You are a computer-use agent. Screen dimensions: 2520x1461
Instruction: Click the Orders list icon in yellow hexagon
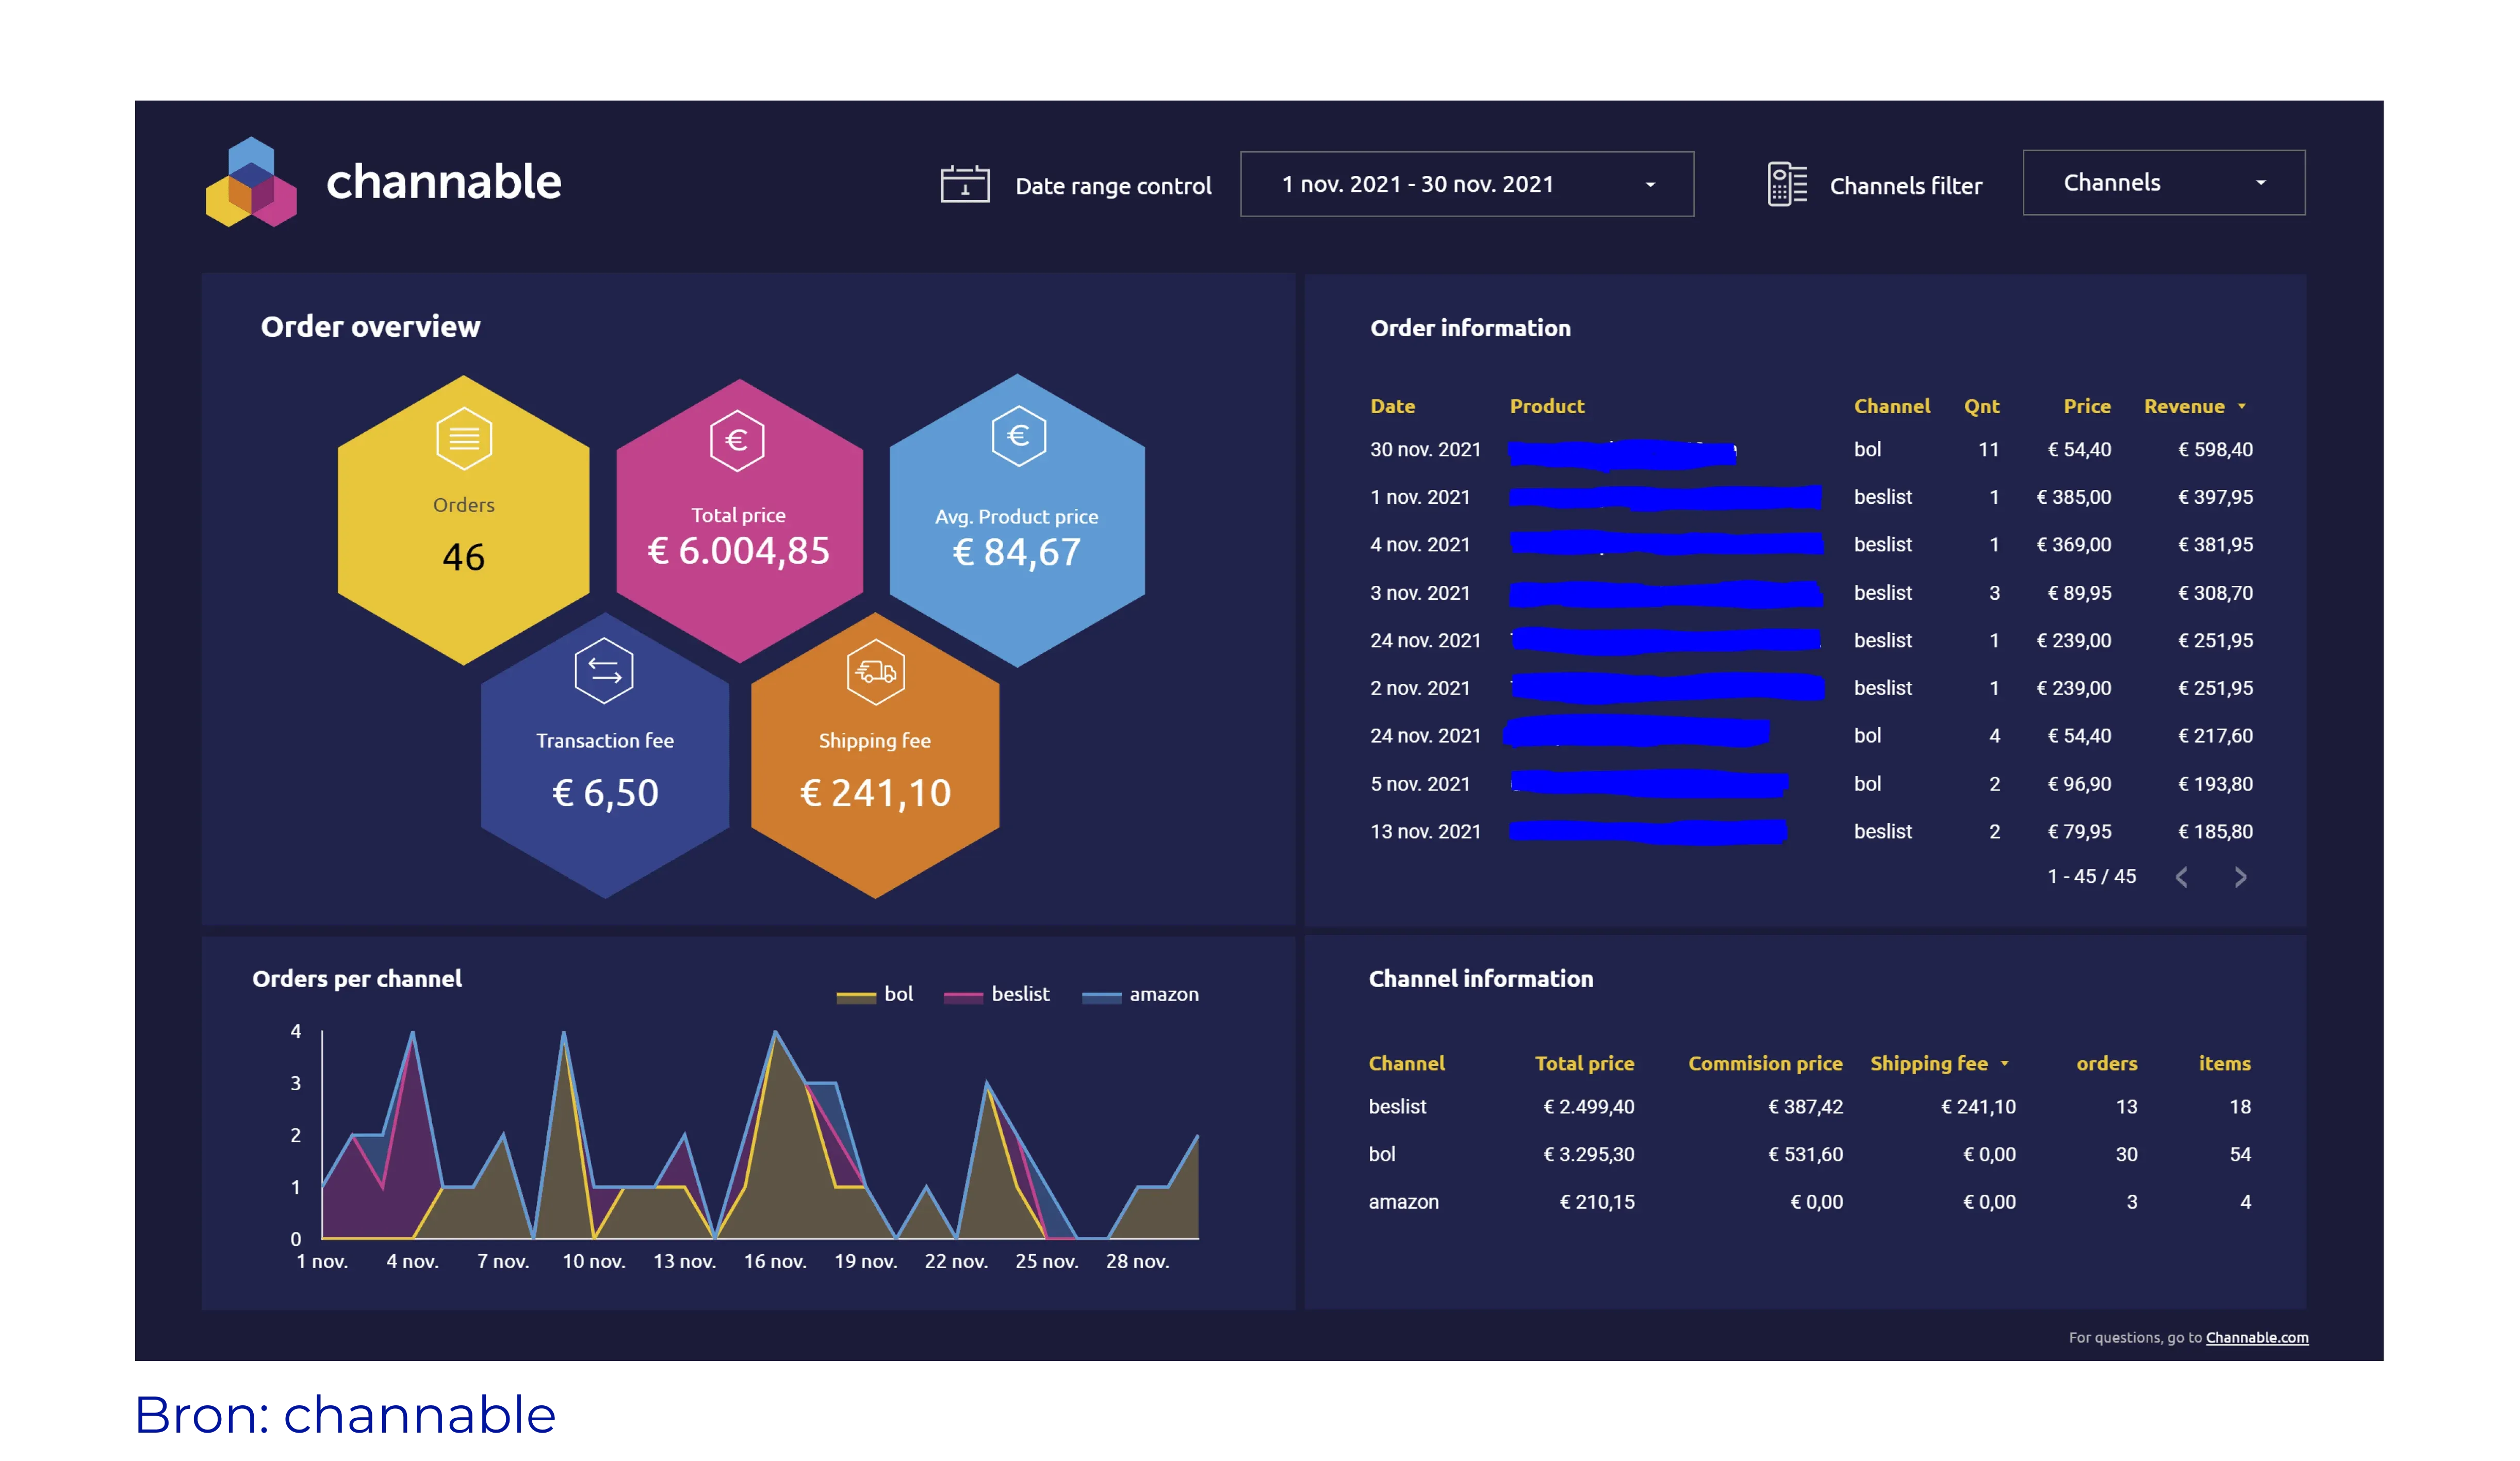tap(464, 438)
